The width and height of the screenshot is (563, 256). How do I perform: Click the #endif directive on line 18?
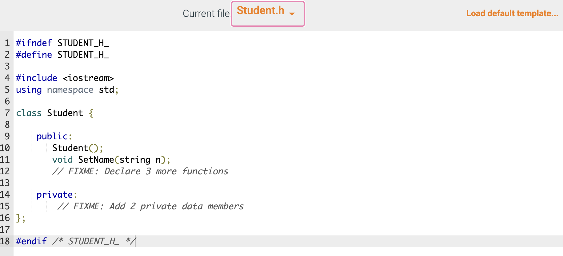click(x=31, y=241)
